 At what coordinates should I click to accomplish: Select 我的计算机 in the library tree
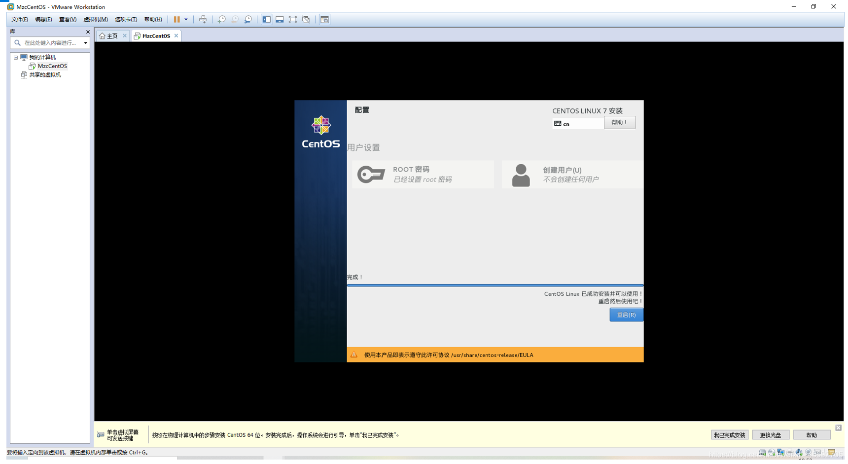(42, 57)
